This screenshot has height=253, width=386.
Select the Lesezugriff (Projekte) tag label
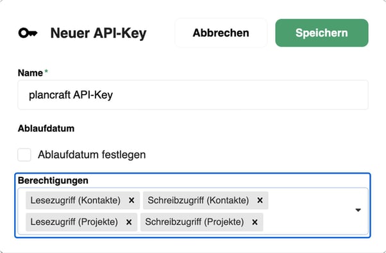(x=74, y=222)
